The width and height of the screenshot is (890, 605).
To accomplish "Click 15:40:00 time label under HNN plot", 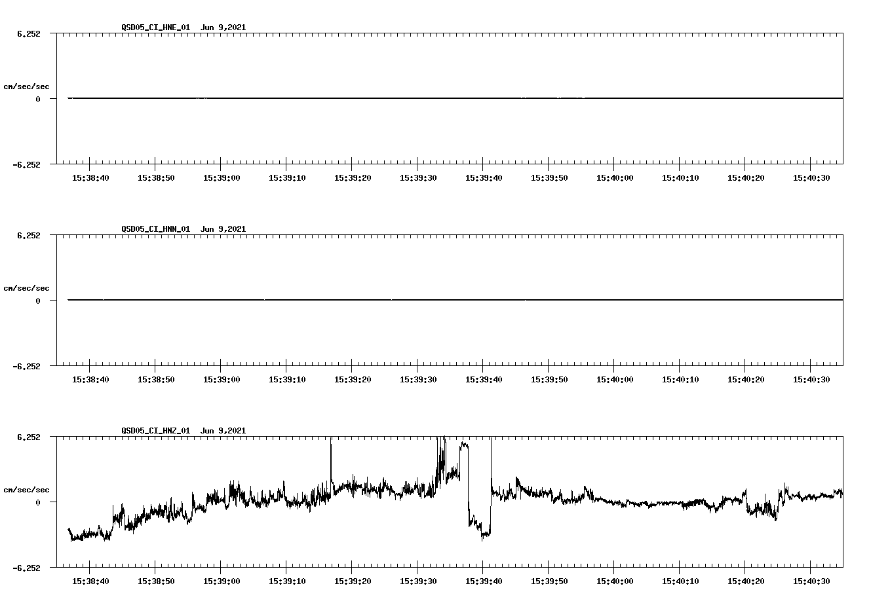I will [x=615, y=380].
